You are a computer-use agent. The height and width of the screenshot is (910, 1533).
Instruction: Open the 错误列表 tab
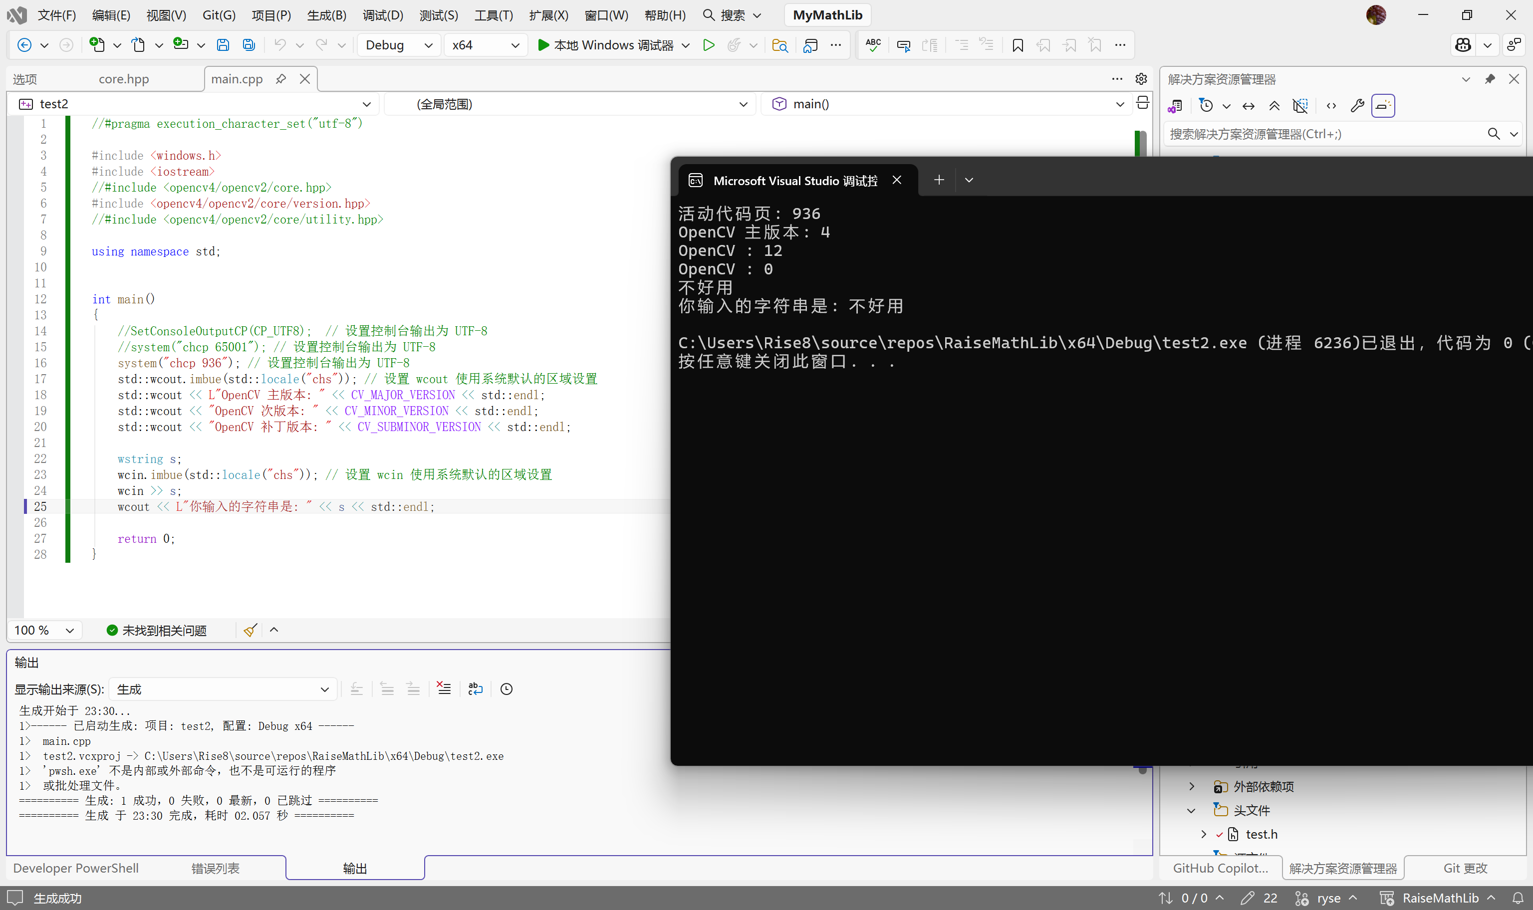[215, 868]
